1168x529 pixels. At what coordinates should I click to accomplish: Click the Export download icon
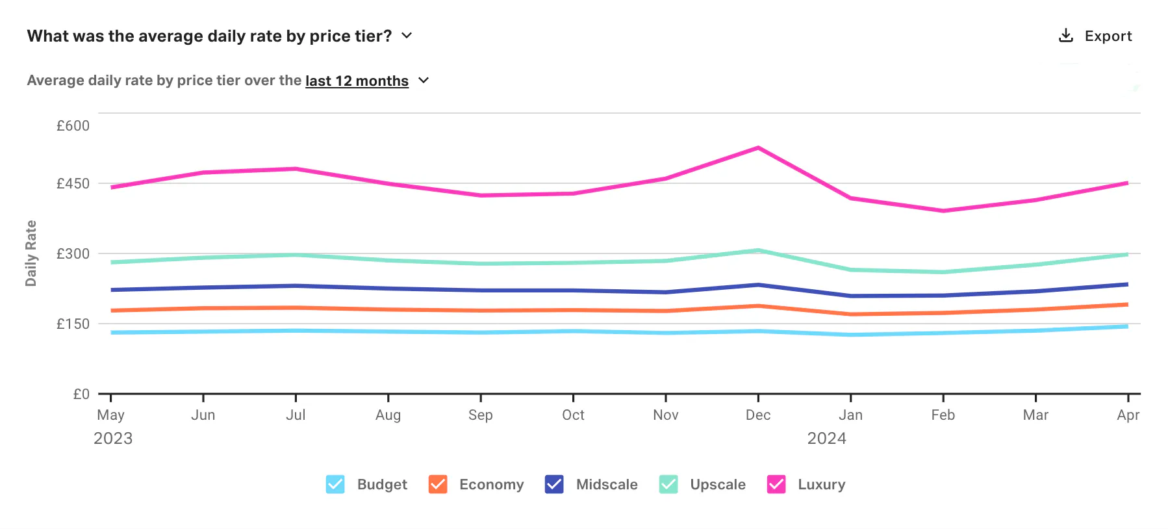point(1065,36)
